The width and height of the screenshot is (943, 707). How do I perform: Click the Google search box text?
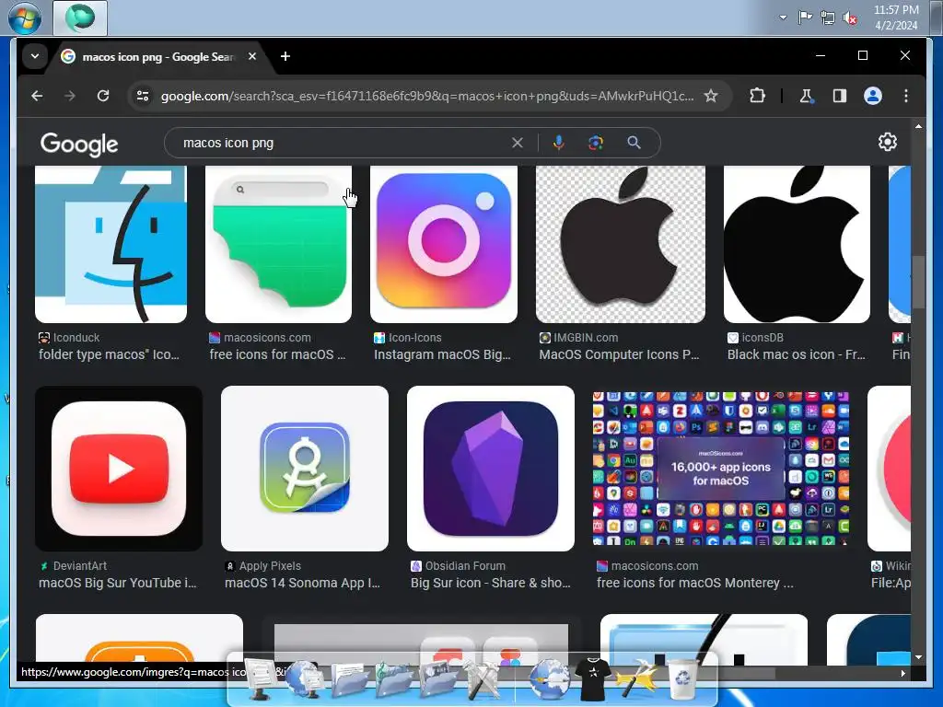[228, 143]
